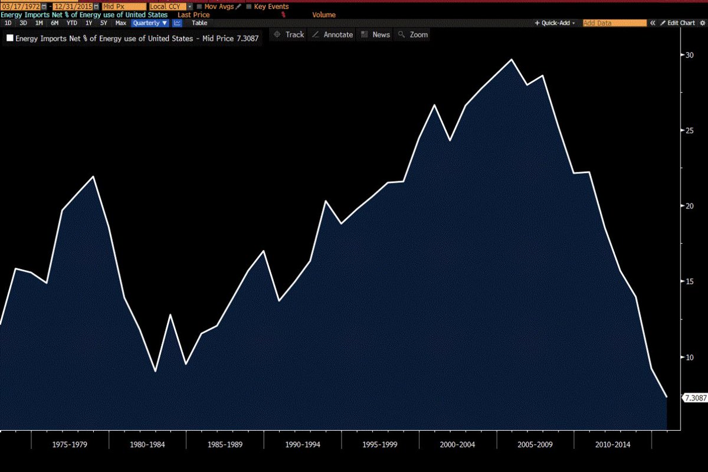Select the Max range tab

(121, 23)
